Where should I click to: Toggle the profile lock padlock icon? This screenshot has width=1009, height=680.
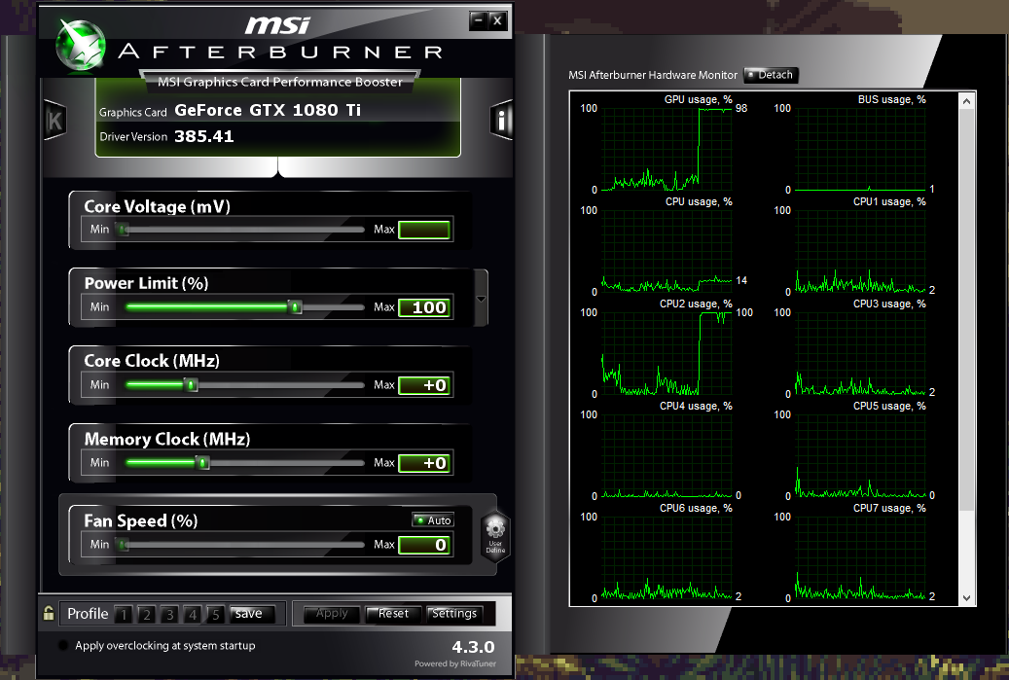coord(49,613)
